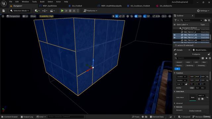
Task: Open the viewport options hamburger menu
Action: [x=3, y=16]
